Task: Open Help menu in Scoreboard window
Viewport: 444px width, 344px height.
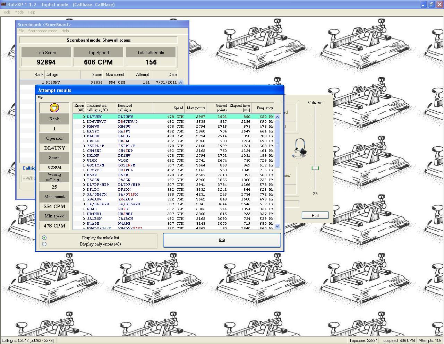Action: pos(65,31)
